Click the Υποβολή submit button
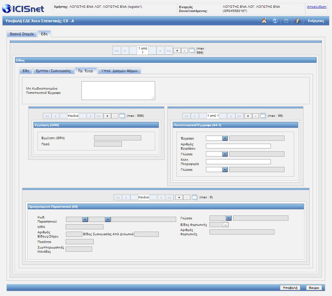The width and height of the screenshot is (332, 296). (x=290, y=288)
